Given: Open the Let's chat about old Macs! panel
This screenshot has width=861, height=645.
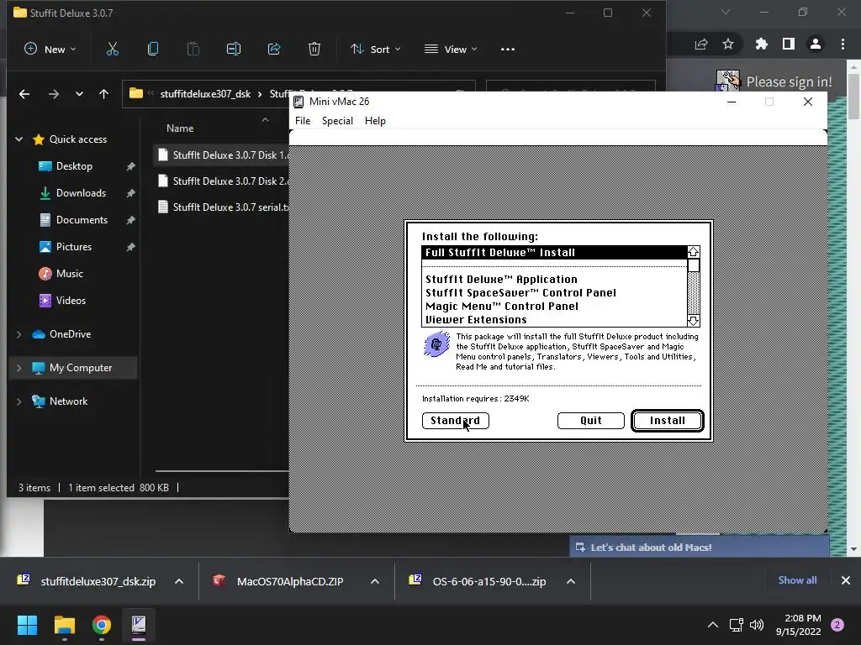Looking at the screenshot, I should tap(699, 548).
